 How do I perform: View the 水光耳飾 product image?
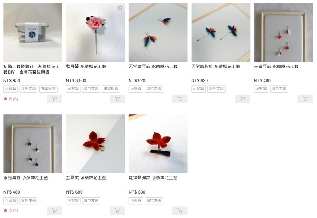pos(33,144)
